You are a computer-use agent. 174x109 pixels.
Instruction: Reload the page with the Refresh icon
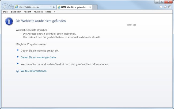click(x=54, y=7)
